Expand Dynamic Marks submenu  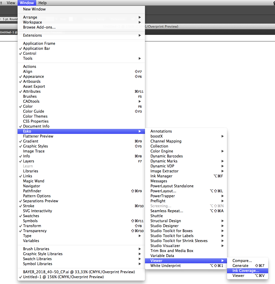click(x=186, y=161)
